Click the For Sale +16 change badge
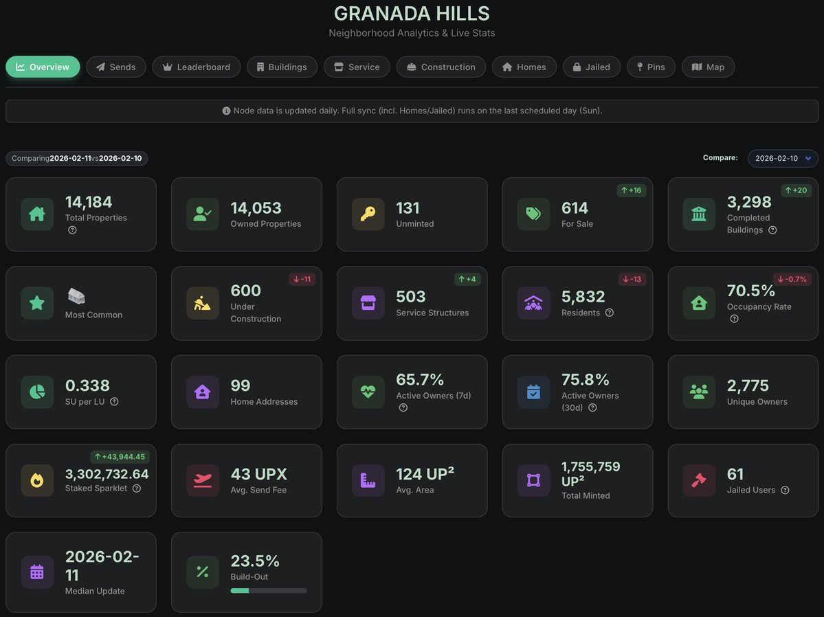This screenshot has width=824, height=617. point(631,190)
